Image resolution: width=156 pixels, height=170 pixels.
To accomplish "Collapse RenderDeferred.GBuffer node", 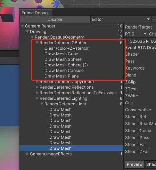I will 37,43.
